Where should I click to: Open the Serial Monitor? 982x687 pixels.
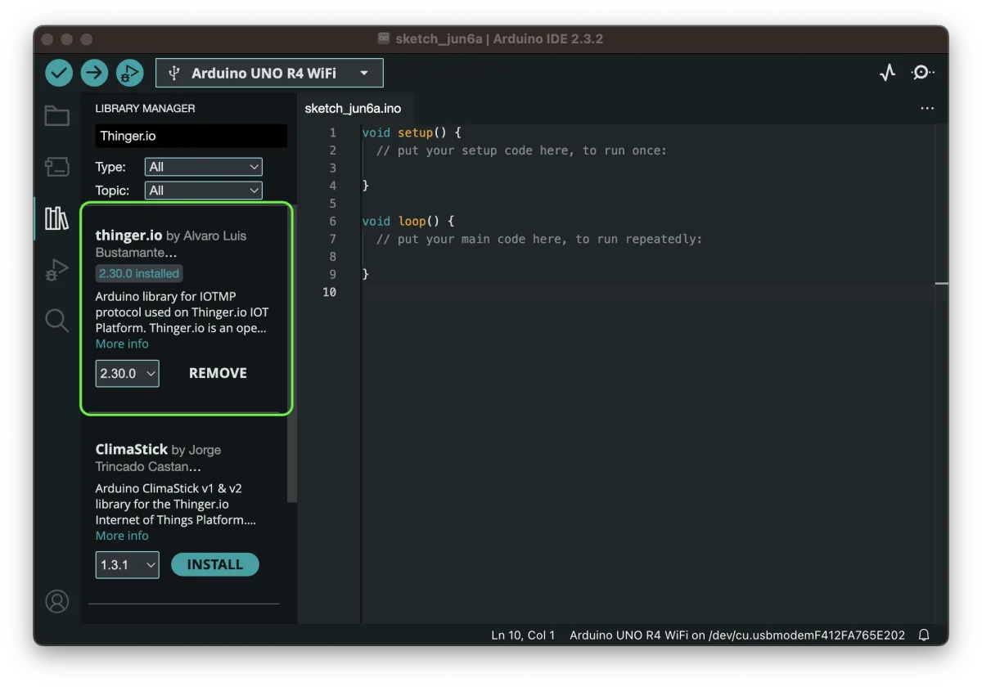point(923,73)
